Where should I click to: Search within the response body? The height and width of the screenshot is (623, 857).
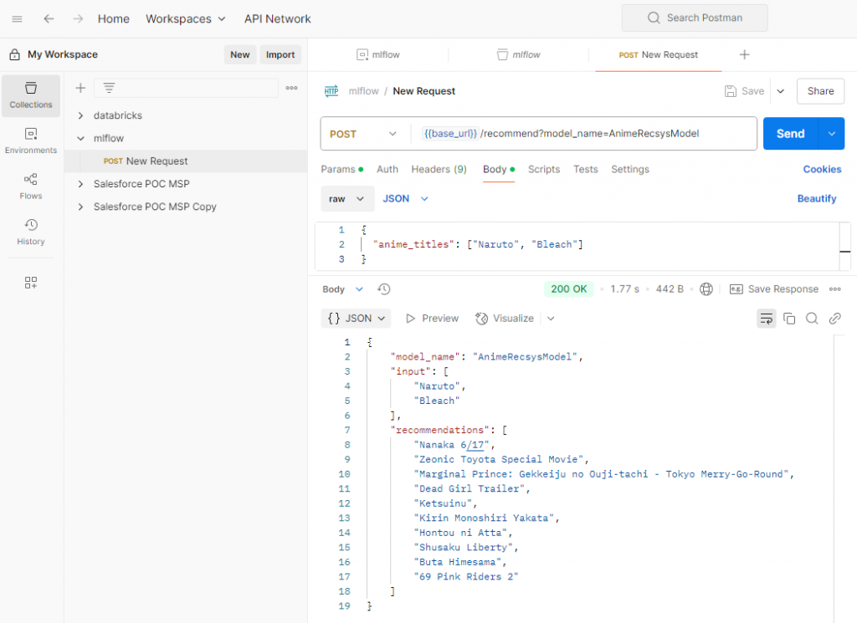(812, 318)
